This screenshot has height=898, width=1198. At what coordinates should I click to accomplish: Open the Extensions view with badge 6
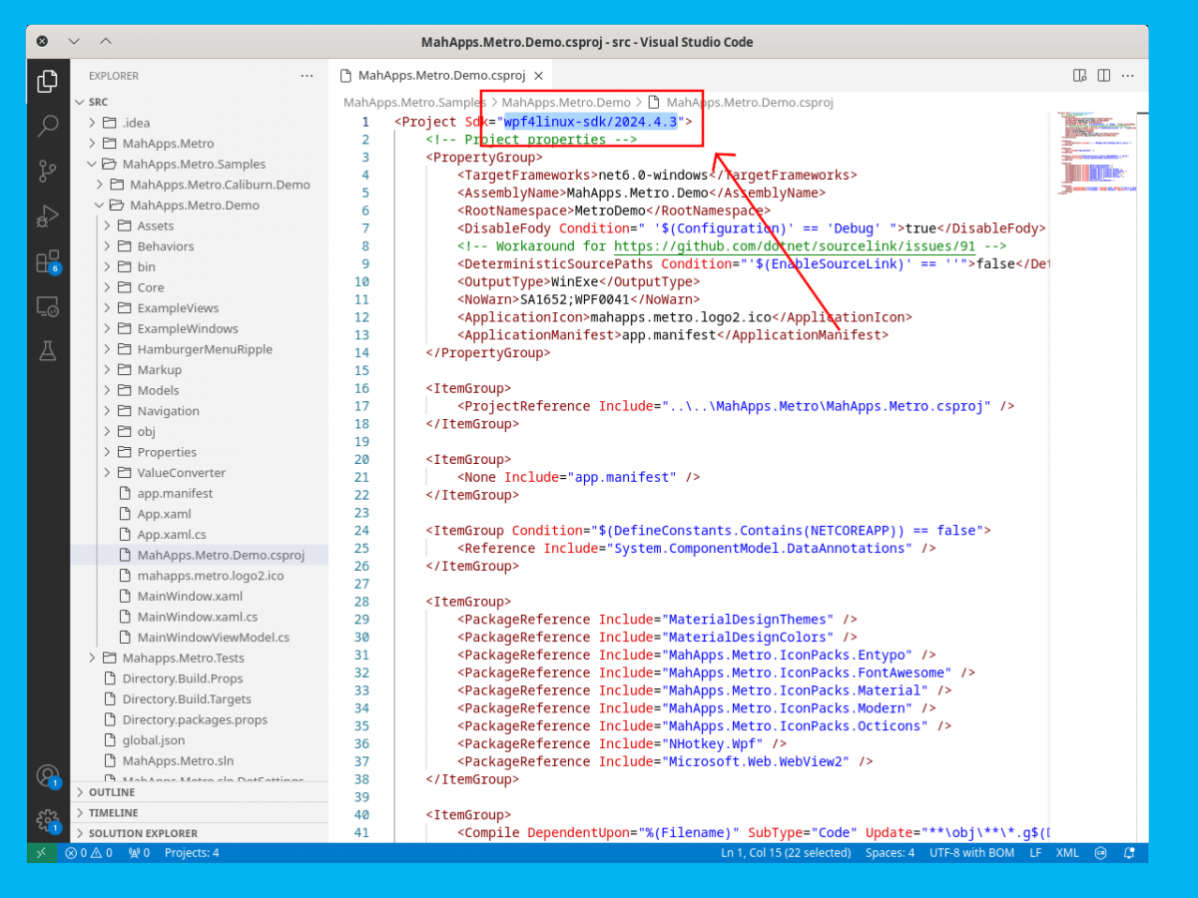(47, 261)
